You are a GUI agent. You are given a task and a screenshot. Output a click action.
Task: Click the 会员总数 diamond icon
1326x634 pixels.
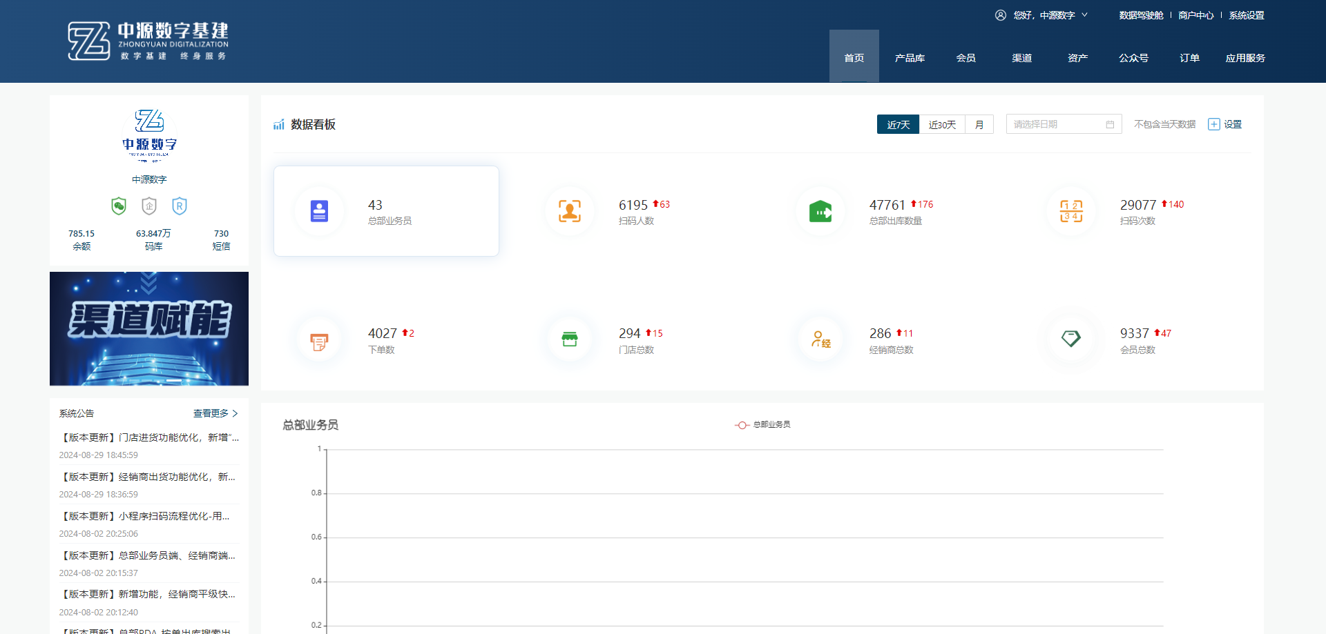(x=1071, y=339)
